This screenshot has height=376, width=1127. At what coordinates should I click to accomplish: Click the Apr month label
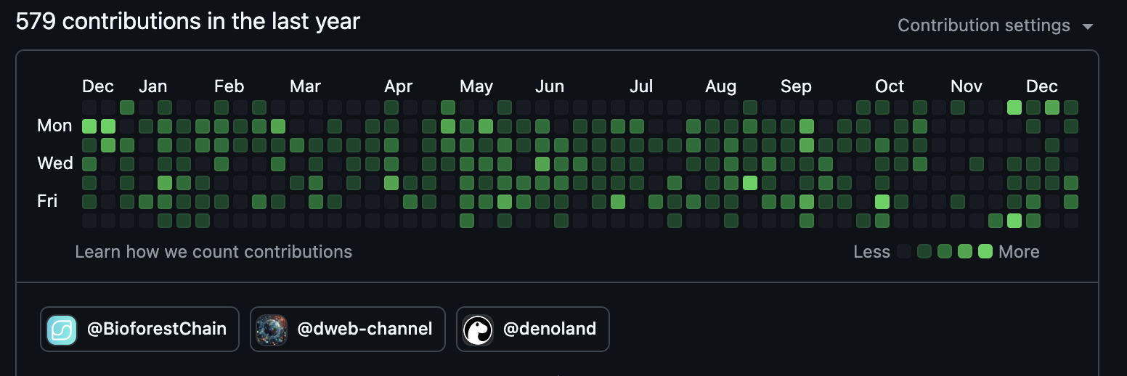click(x=398, y=86)
